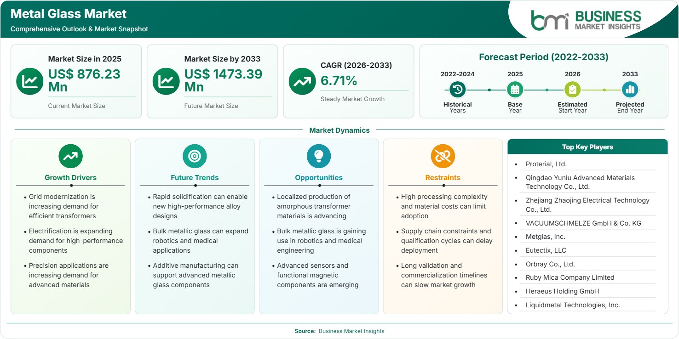Click the Projected End Year bar-chart icon
Viewport: 679px width, 339px height.
coord(630,90)
